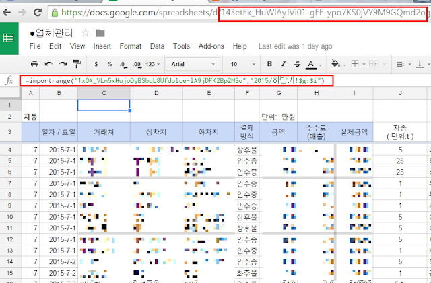Open the Add-ons menu
This screenshot has width=431, height=283.
[211, 46]
